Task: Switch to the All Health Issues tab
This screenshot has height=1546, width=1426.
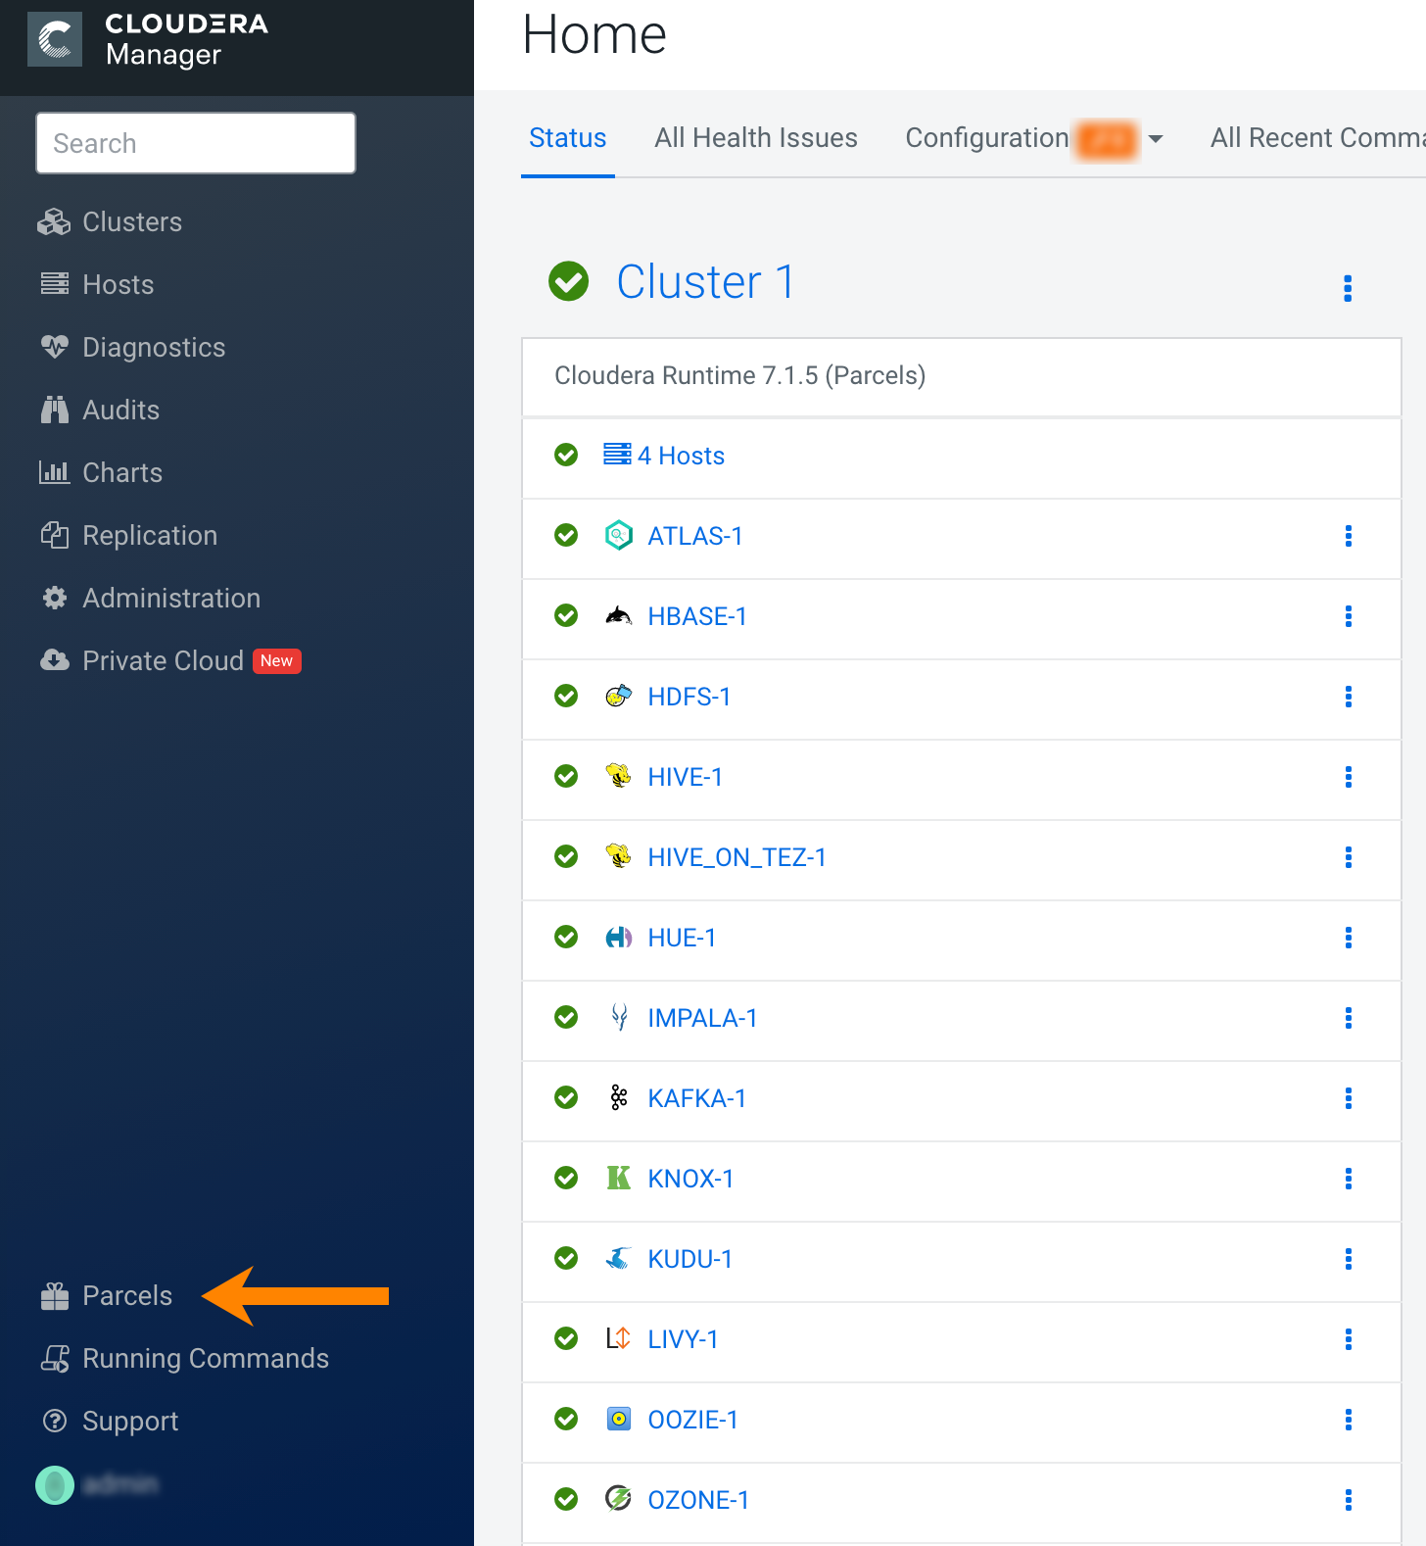Action: pos(756,138)
